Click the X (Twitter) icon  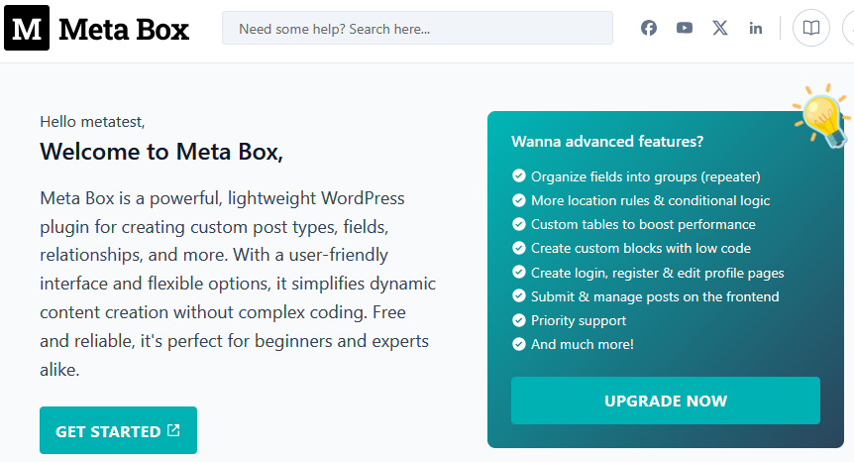pos(720,28)
